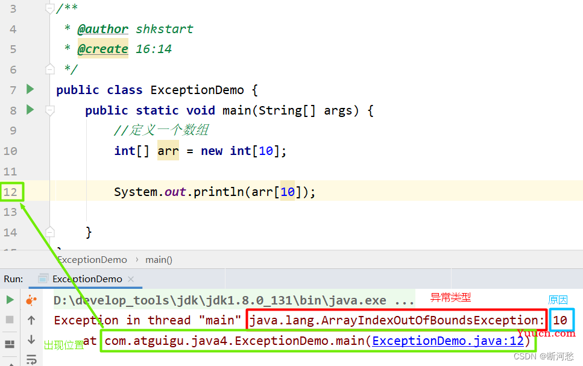Click line number 12 in the gutter
The width and height of the screenshot is (583, 366).
pyautogui.click(x=10, y=192)
